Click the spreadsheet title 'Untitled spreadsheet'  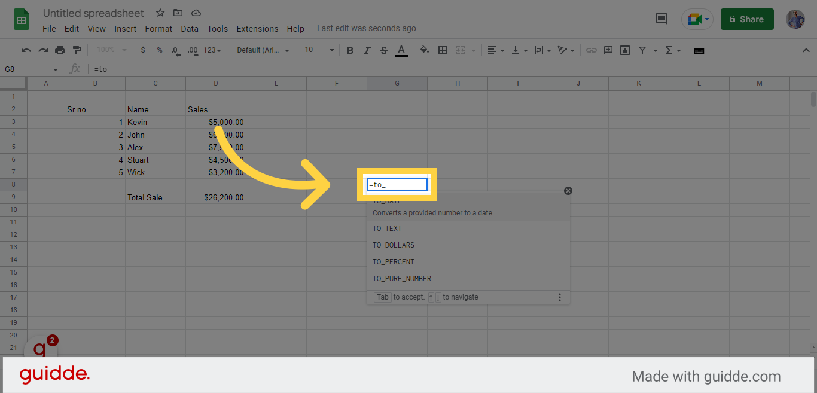pos(94,13)
